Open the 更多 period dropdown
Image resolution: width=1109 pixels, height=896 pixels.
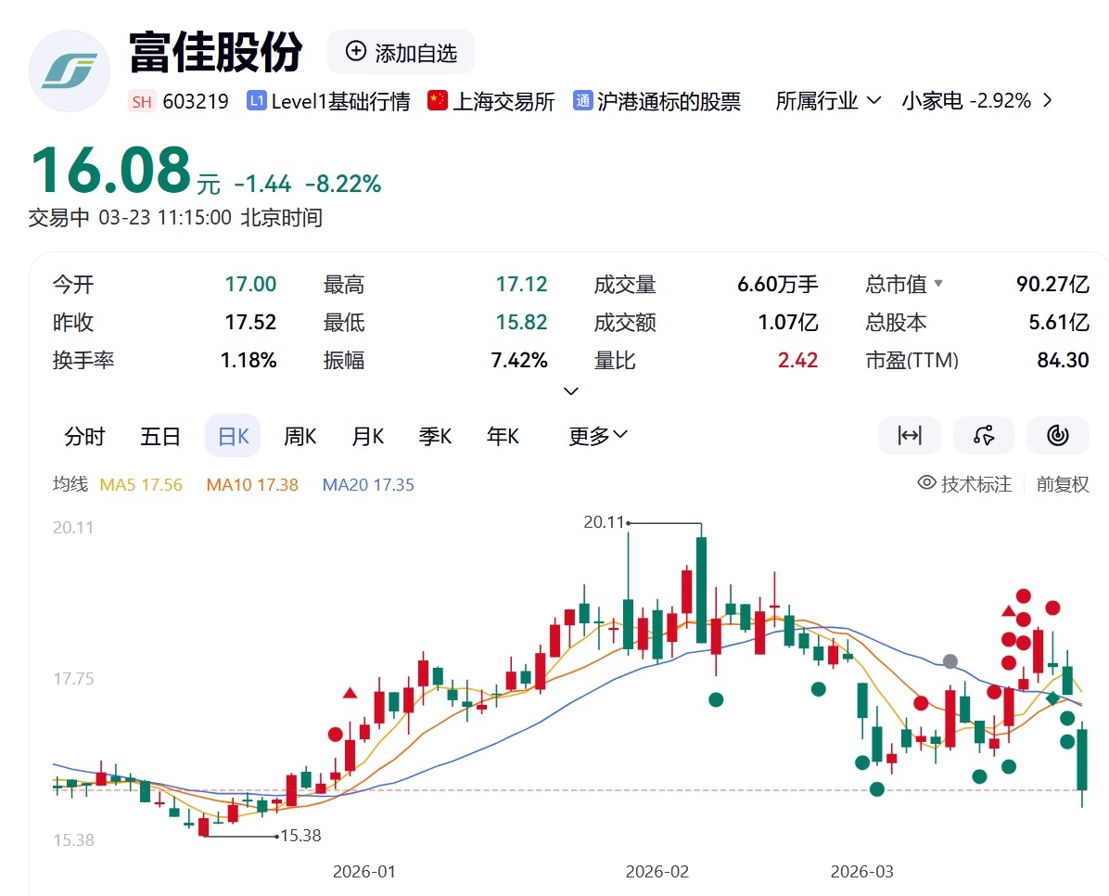(598, 436)
